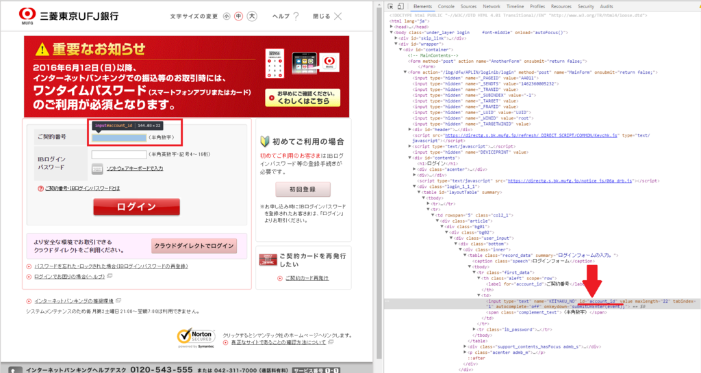Expand the tr class="ib_password" node
Screen dimensions: 701x373
coord(475,330)
